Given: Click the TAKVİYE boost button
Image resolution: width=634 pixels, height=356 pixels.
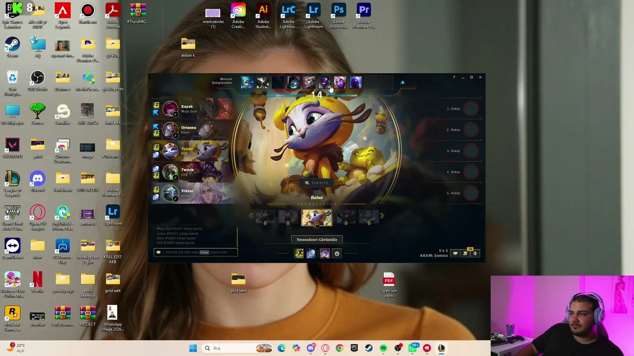Looking at the screenshot, I should tap(317, 183).
